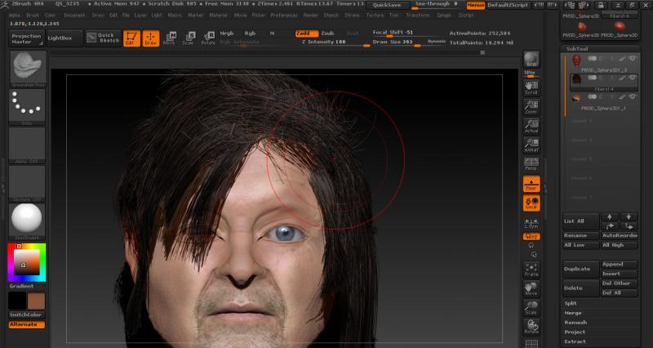Image resolution: width=653 pixels, height=348 pixels.
Task: Expand the Remesh section
Action: (575, 322)
